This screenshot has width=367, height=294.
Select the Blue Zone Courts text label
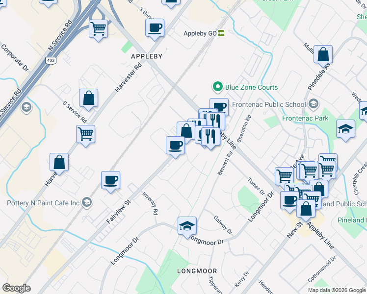click(x=251, y=87)
